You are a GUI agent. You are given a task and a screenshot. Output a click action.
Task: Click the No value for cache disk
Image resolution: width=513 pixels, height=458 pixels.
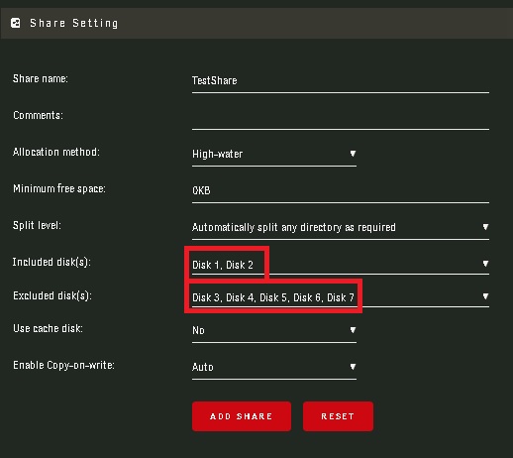coord(198,330)
